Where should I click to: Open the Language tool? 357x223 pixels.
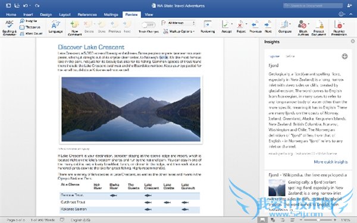[x=55, y=27]
